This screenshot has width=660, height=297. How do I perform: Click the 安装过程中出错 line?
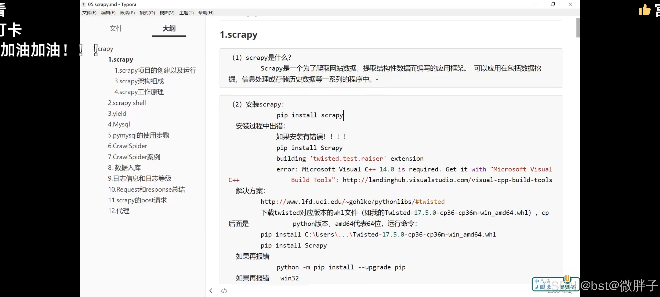pyautogui.click(x=261, y=126)
